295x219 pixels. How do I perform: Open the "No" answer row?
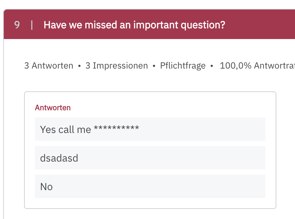(x=150, y=186)
